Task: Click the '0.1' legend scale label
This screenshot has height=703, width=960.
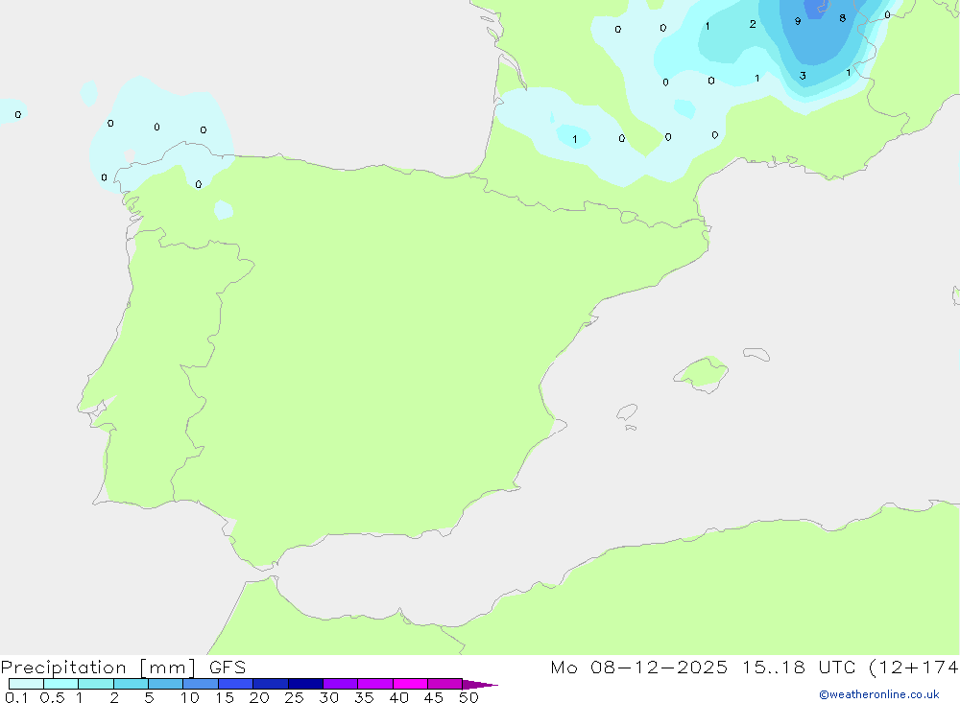Action: coord(16,697)
